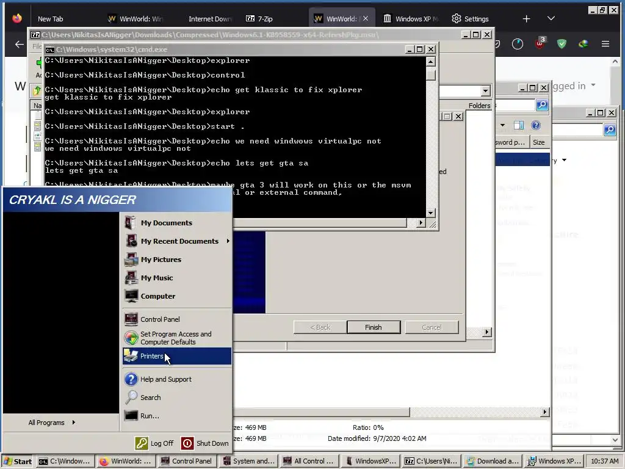The height and width of the screenshot is (469, 625).
Task: Switch to 7-Zip C:\Users taskbar item
Action: click(432, 462)
